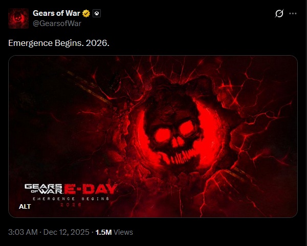Click the Xbox affiliation badge icon
The image size is (307, 246).
tap(97, 13)
